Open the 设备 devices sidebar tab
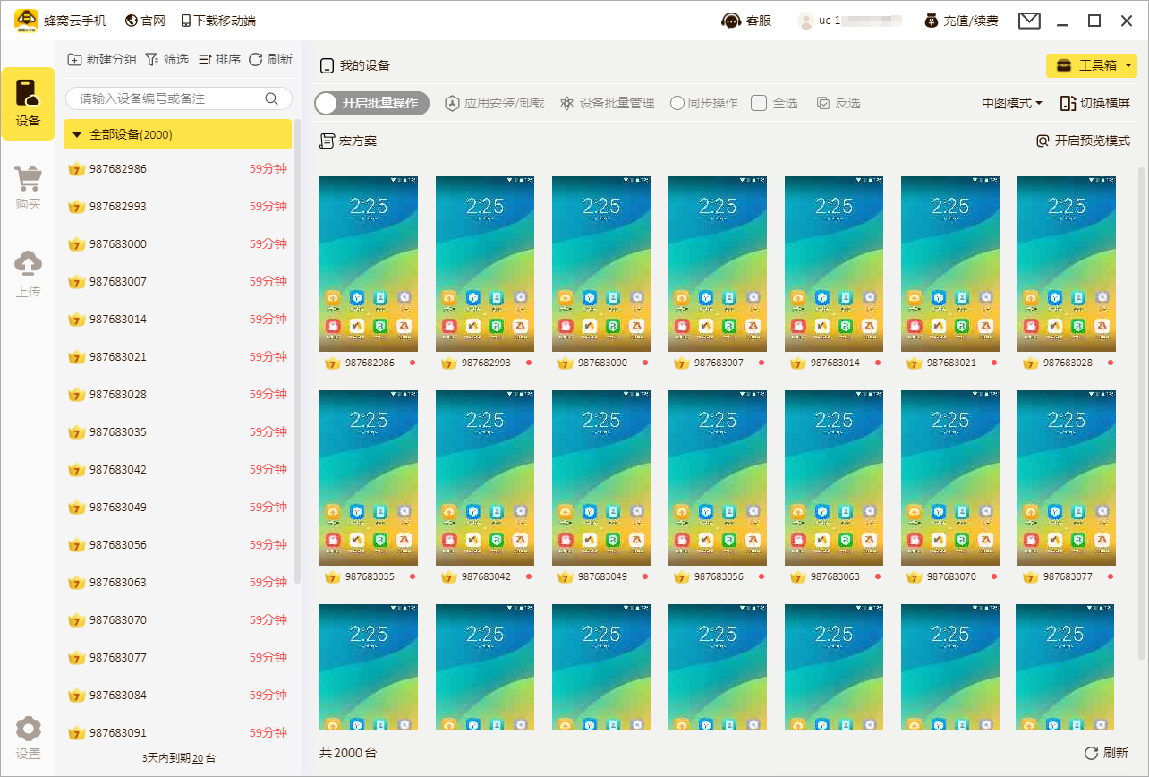The width and height of the screenshot is (1149, 777). click(28, 104)
